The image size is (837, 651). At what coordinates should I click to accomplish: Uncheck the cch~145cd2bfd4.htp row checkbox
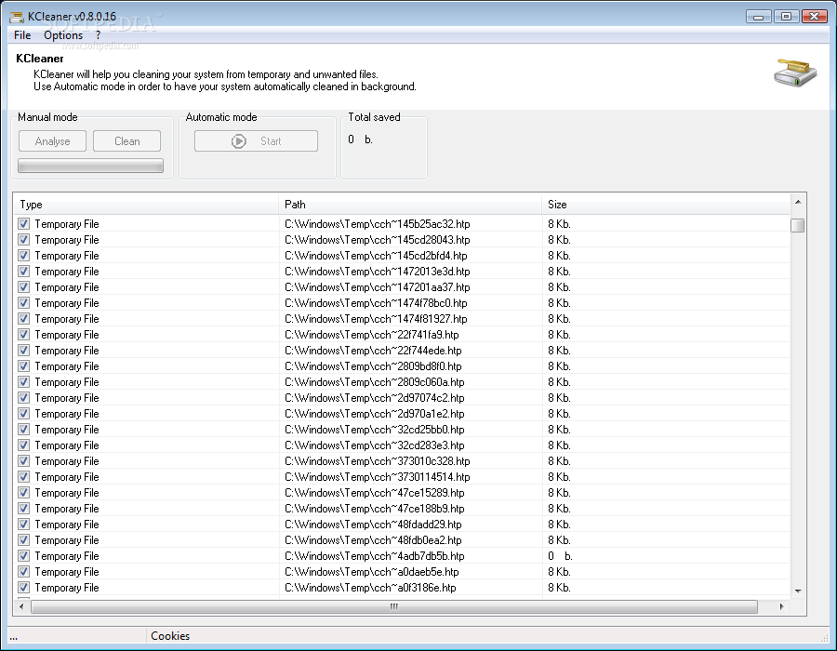click(23, 255)
